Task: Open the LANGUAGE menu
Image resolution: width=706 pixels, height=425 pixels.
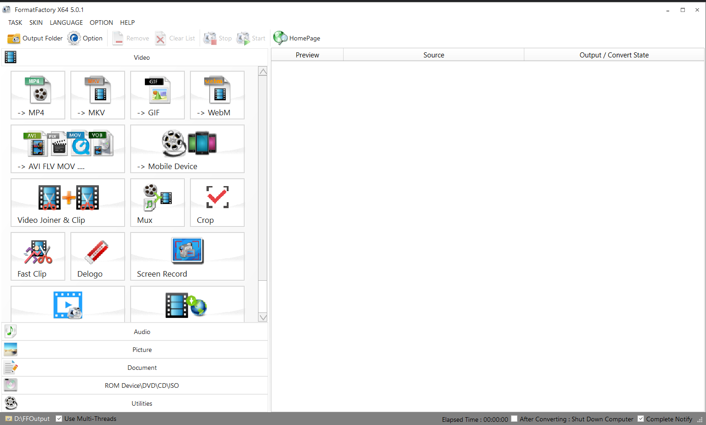Action: pyautogui.click(x=66, y=23)
